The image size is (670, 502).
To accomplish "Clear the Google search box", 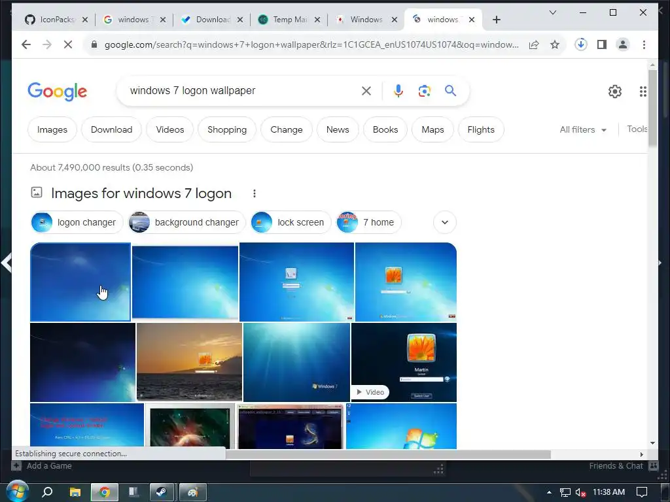I will tap(366, 90).
